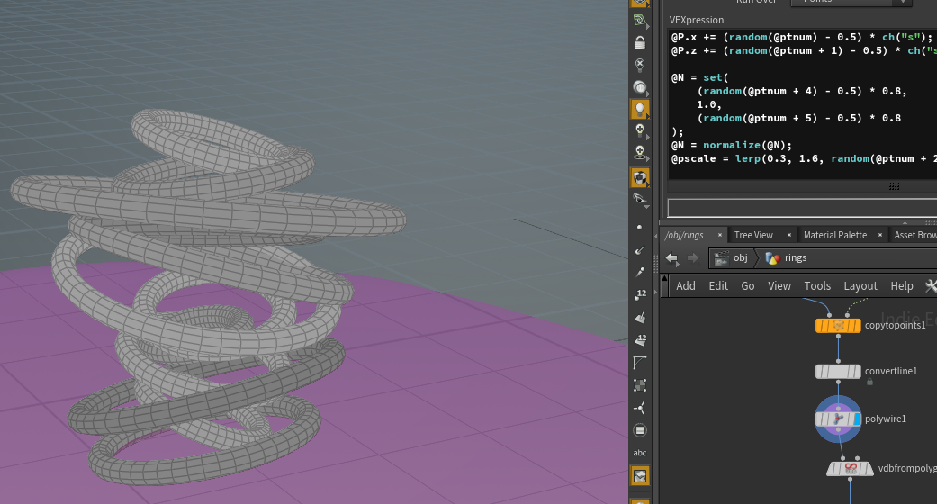Viewport: 937px width, 504px height.
Task: Click the network editor pane handle arrow
Action: [664, 279]
